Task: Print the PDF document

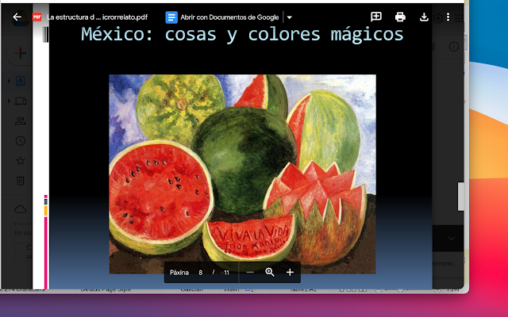Action: (400, 17)
